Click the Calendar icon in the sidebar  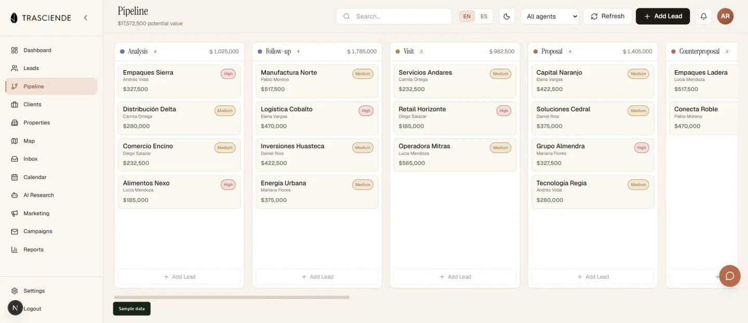15,177
